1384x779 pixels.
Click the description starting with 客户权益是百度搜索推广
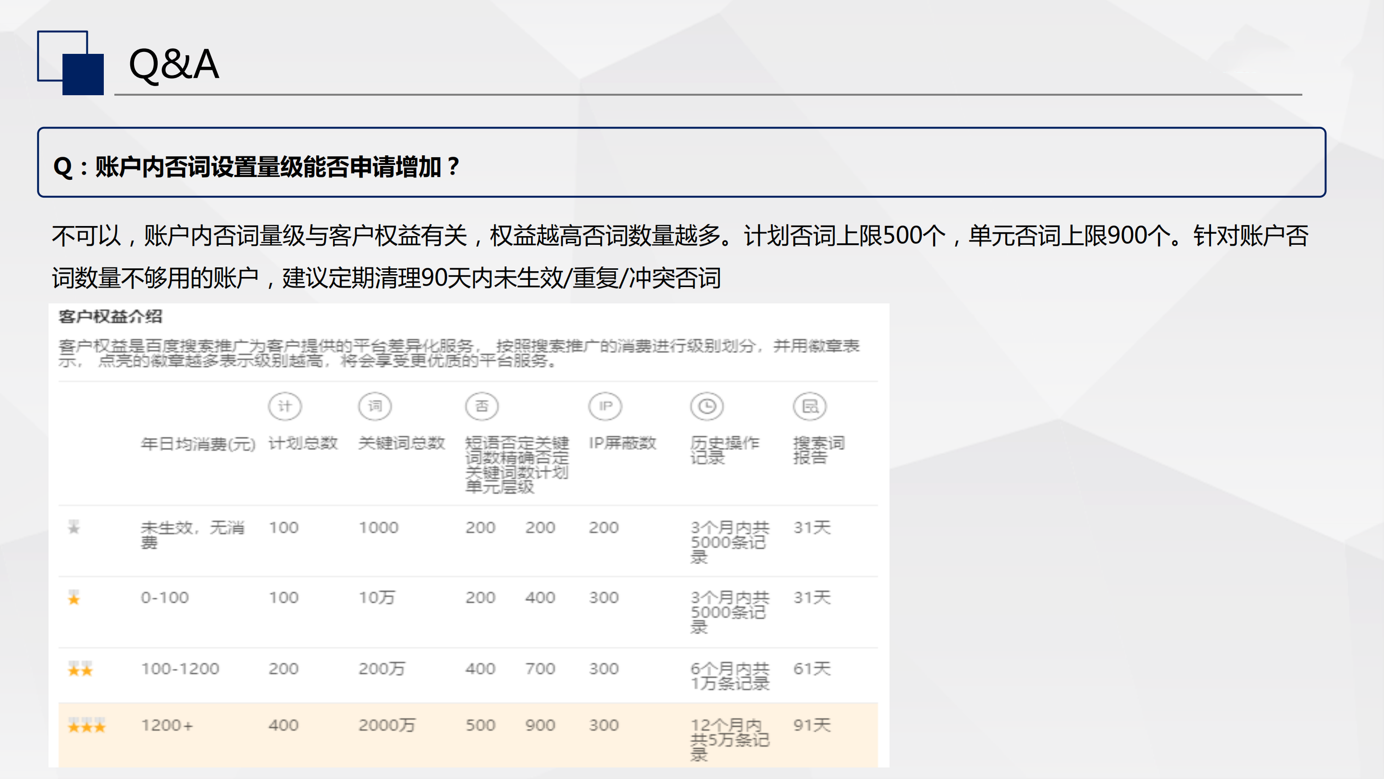tap(459, 353)
